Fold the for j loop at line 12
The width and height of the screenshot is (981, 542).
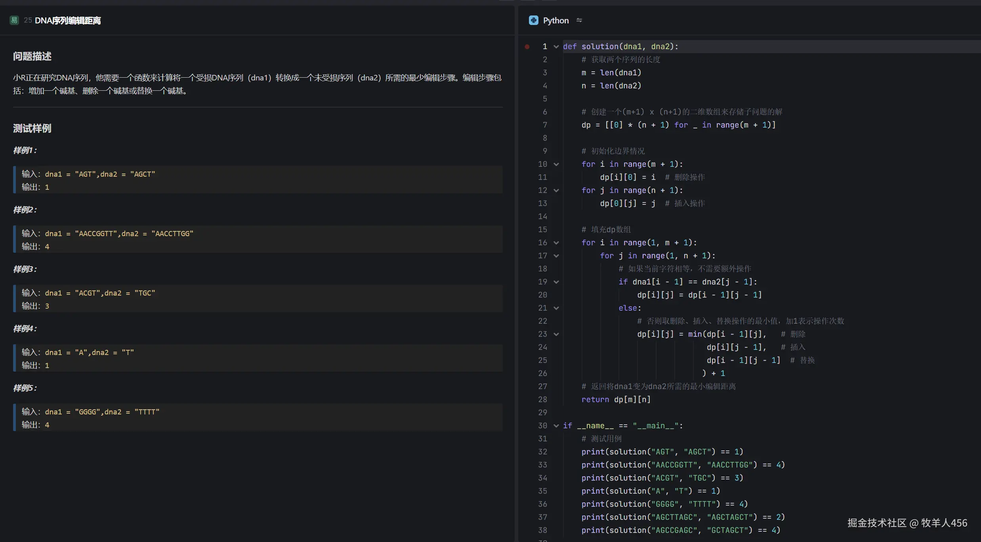556,191
